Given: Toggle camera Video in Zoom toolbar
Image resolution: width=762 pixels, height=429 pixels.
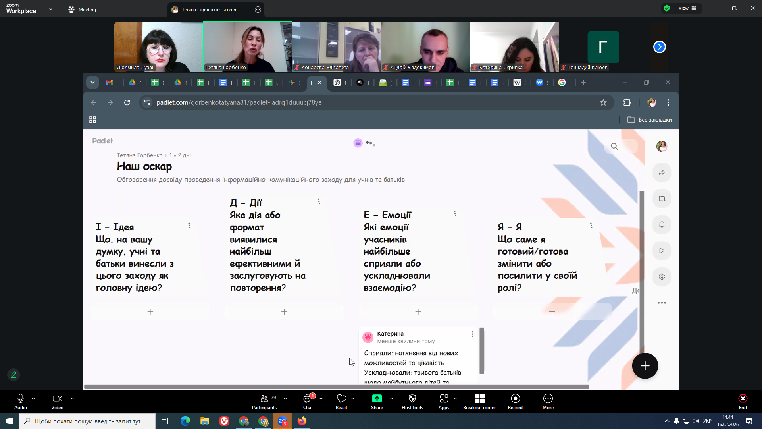Looking at the screenshot, I should coord(57,401).
